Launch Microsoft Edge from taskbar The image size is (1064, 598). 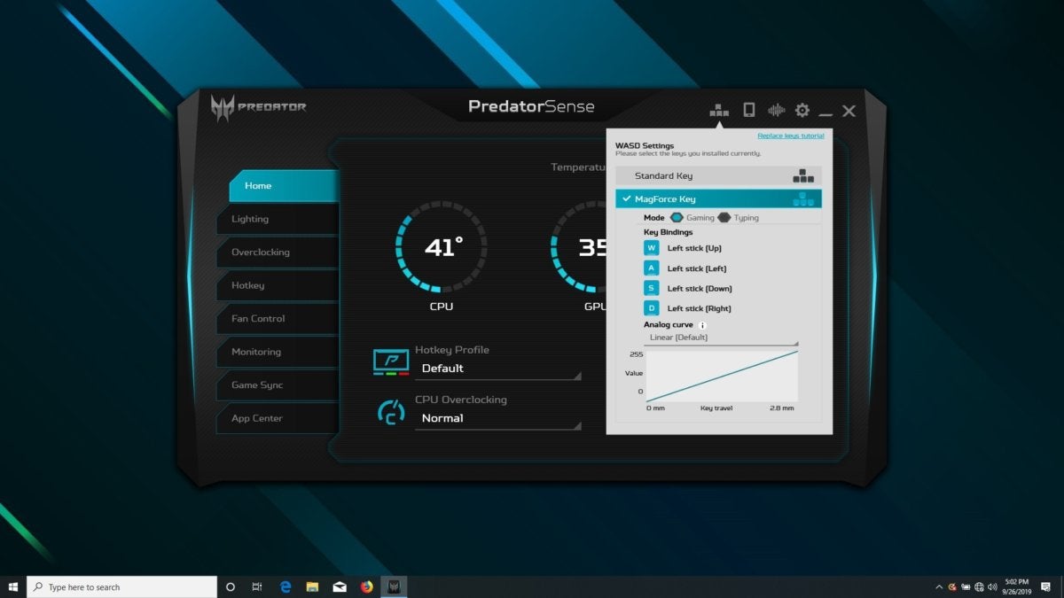[286, 586]
